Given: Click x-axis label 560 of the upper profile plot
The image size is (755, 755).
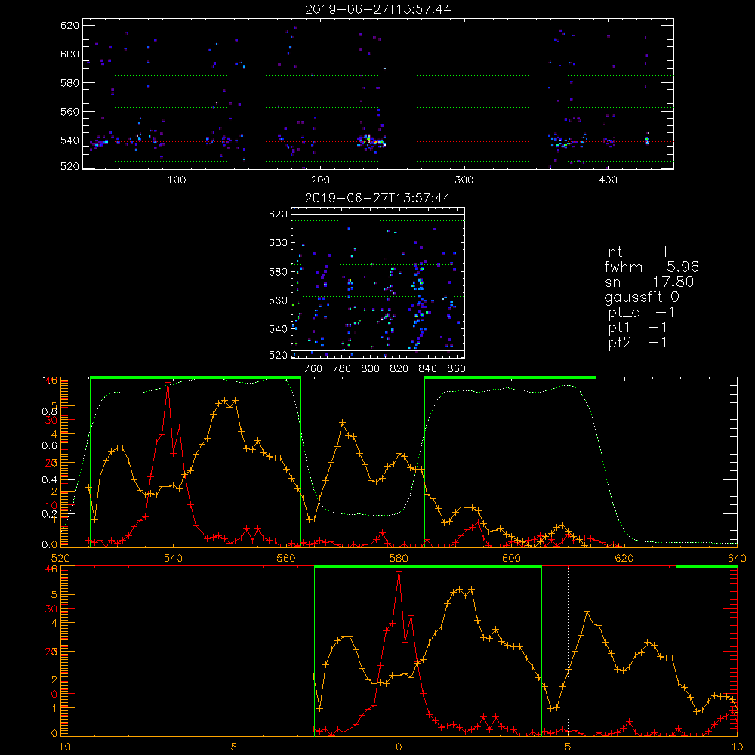Looking at the screenshot, I should pos(286,559).
